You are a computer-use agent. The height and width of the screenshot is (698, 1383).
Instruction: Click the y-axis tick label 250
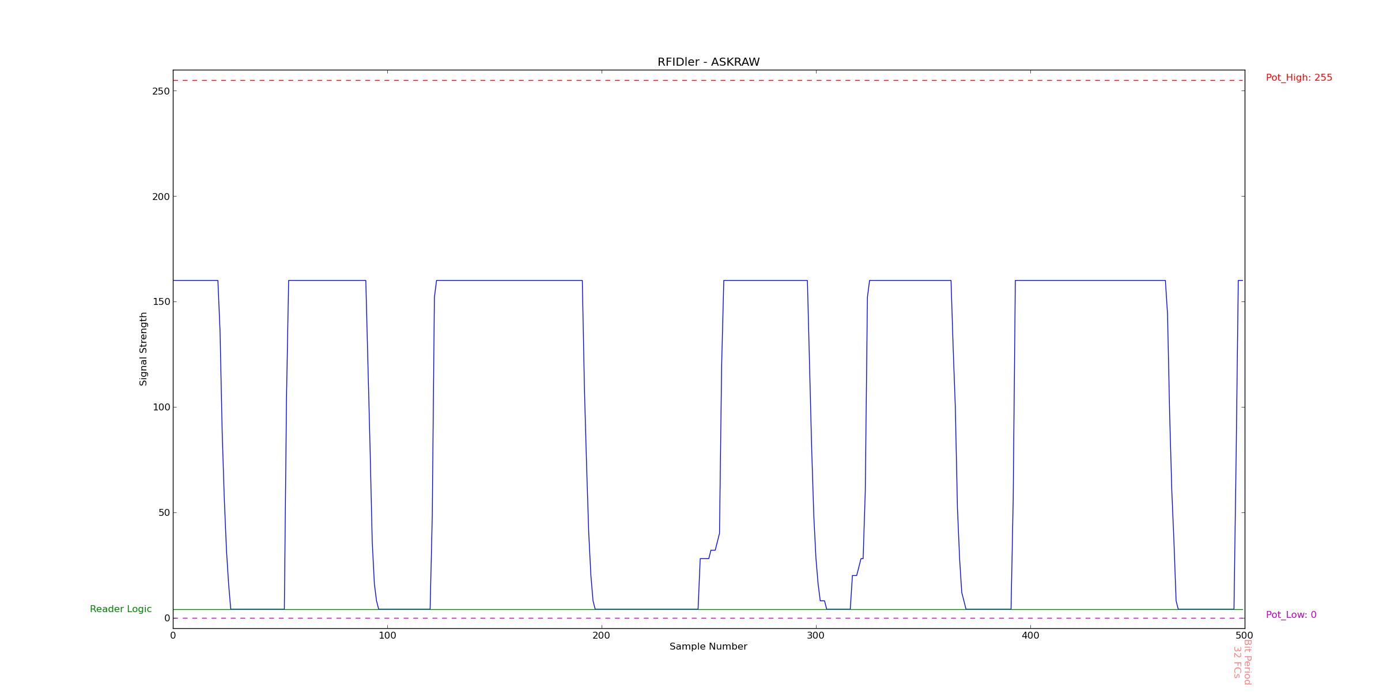[161, 91]
